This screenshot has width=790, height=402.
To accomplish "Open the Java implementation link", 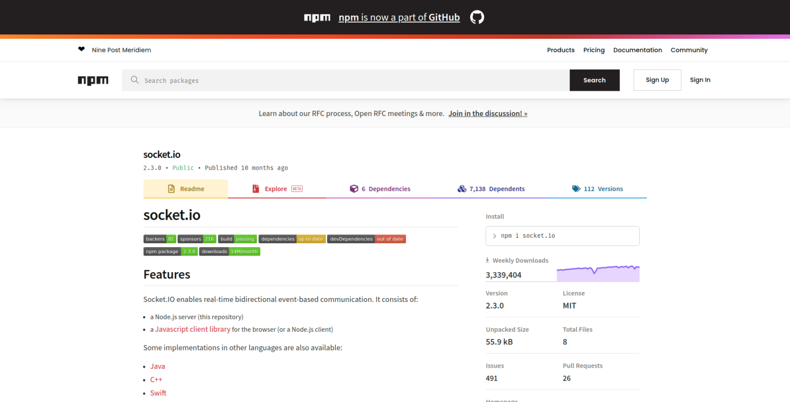I will coord(157,366).
